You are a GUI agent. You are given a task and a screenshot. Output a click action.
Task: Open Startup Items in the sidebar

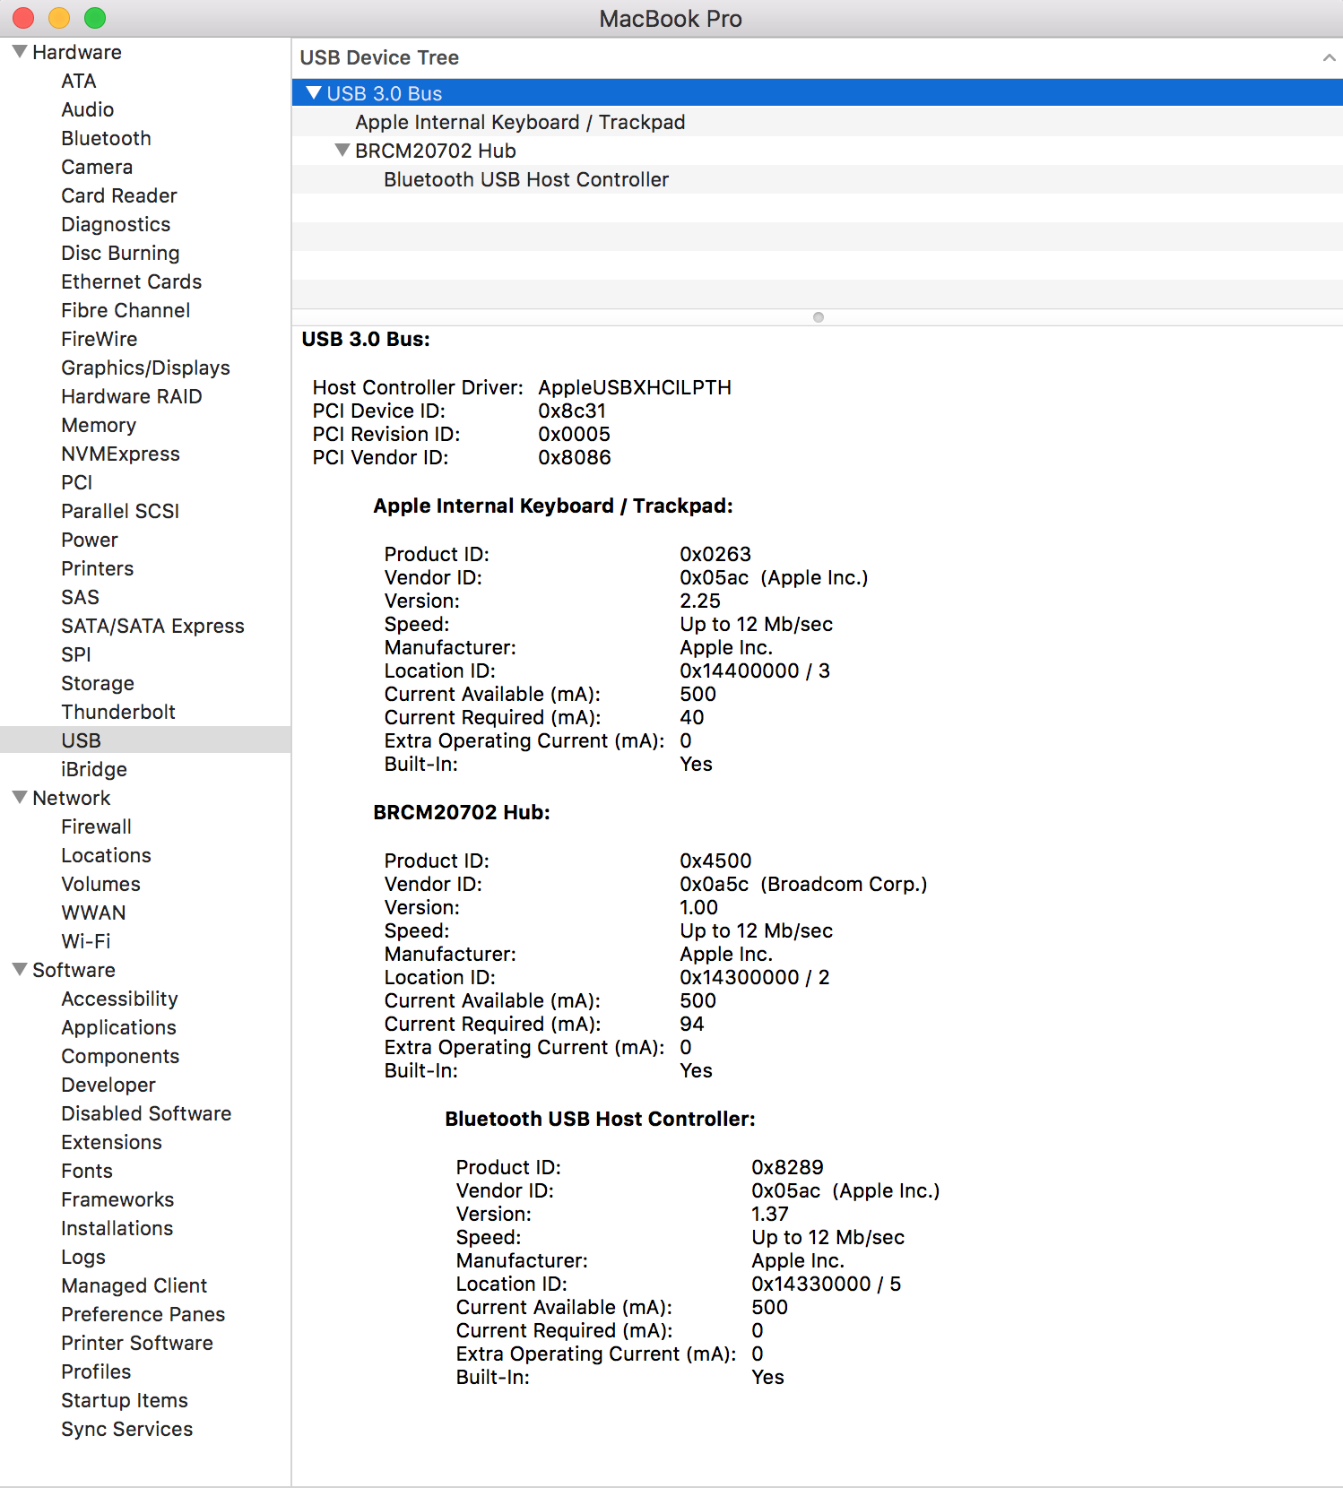pos(125,1400)
